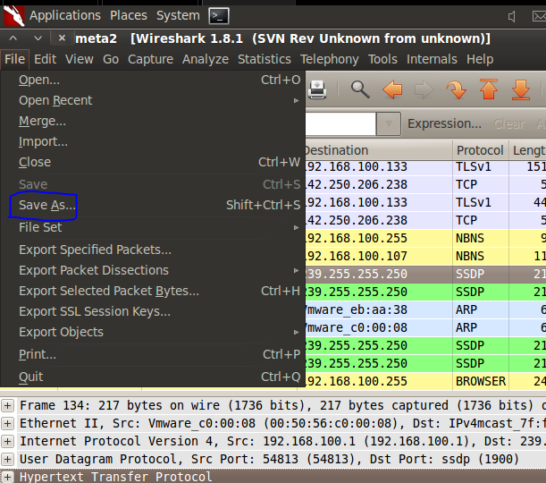
Task: Click the Clear filter button
Action: [x=509, y=123]
